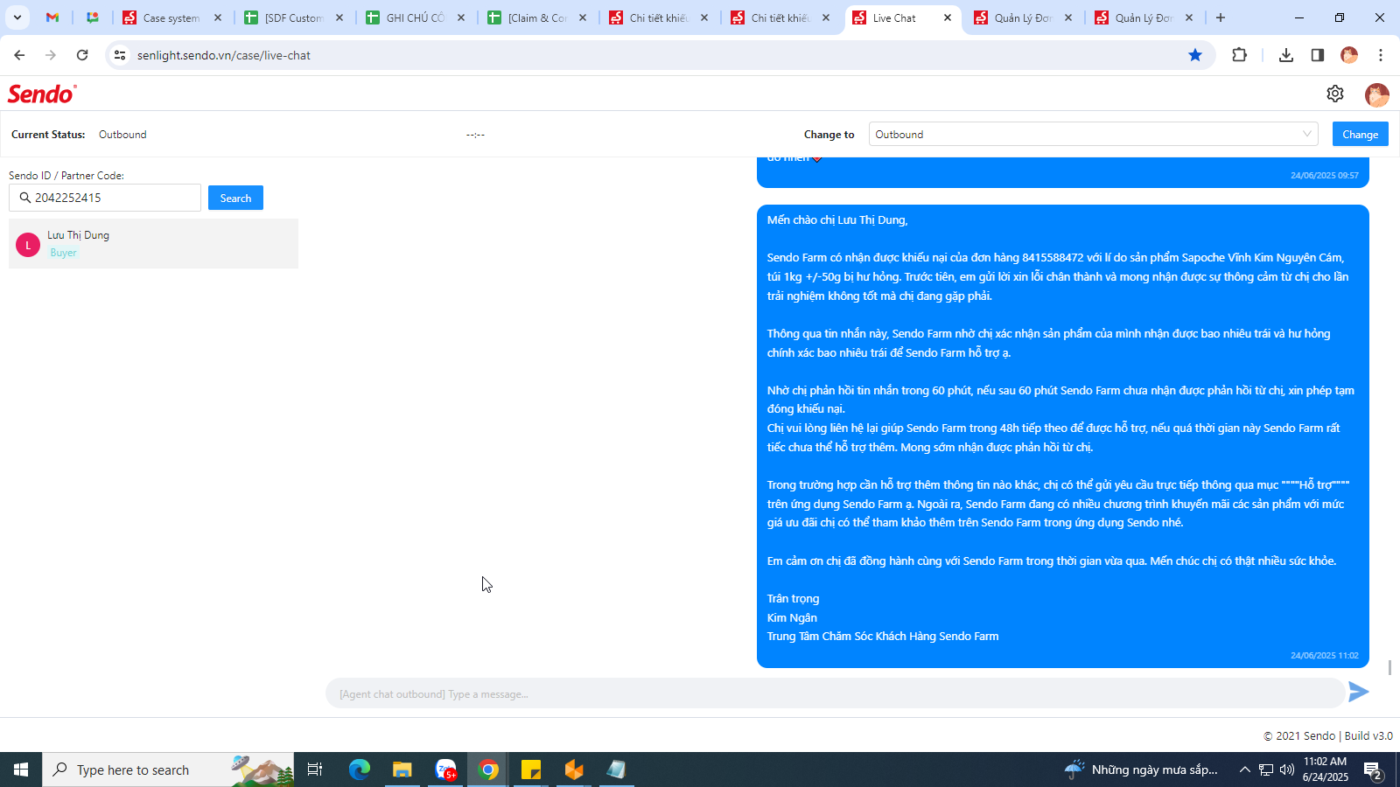Open Chrome extensions puzzle icon

pos(1239,55)
